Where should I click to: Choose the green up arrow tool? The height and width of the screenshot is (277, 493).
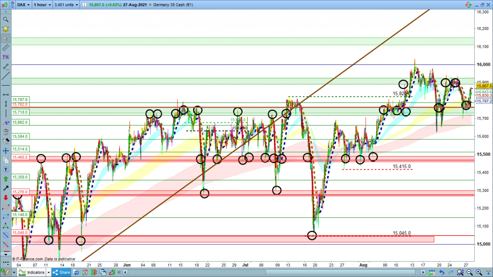(x=5, y=179)
